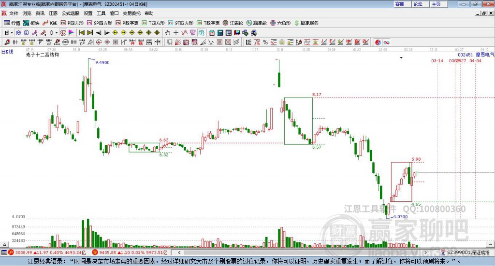Click the 客服 button in title bar

(x=402, y=4)
